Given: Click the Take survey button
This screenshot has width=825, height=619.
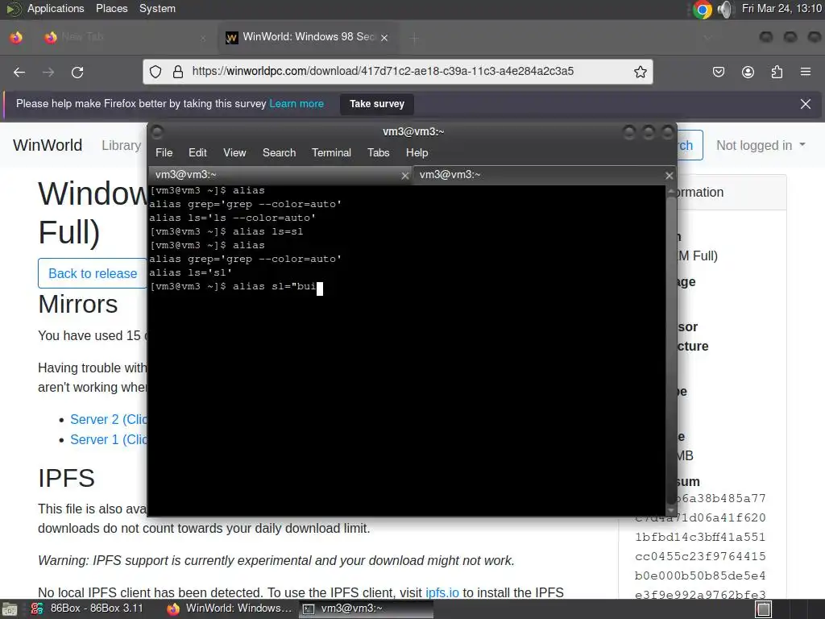Looking at the screenshot, I should pos(377,104).
